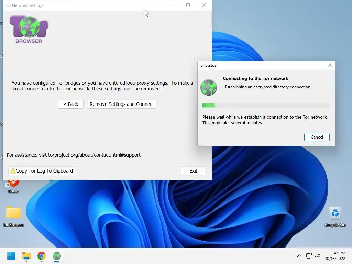The width and height of the screenshot is (352, 264).
Task: Click 'Connecting to the Tor network' heading
Action: coord(255,79)
